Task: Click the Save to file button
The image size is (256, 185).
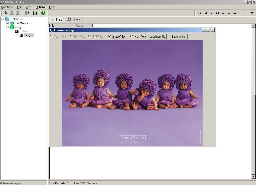Action: pos(178,37)
